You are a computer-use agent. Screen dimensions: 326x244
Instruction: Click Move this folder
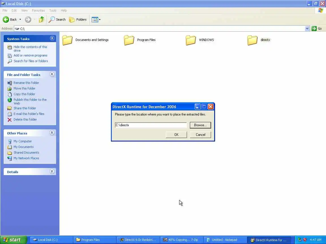pyautogui.click(x=24, y=88)
